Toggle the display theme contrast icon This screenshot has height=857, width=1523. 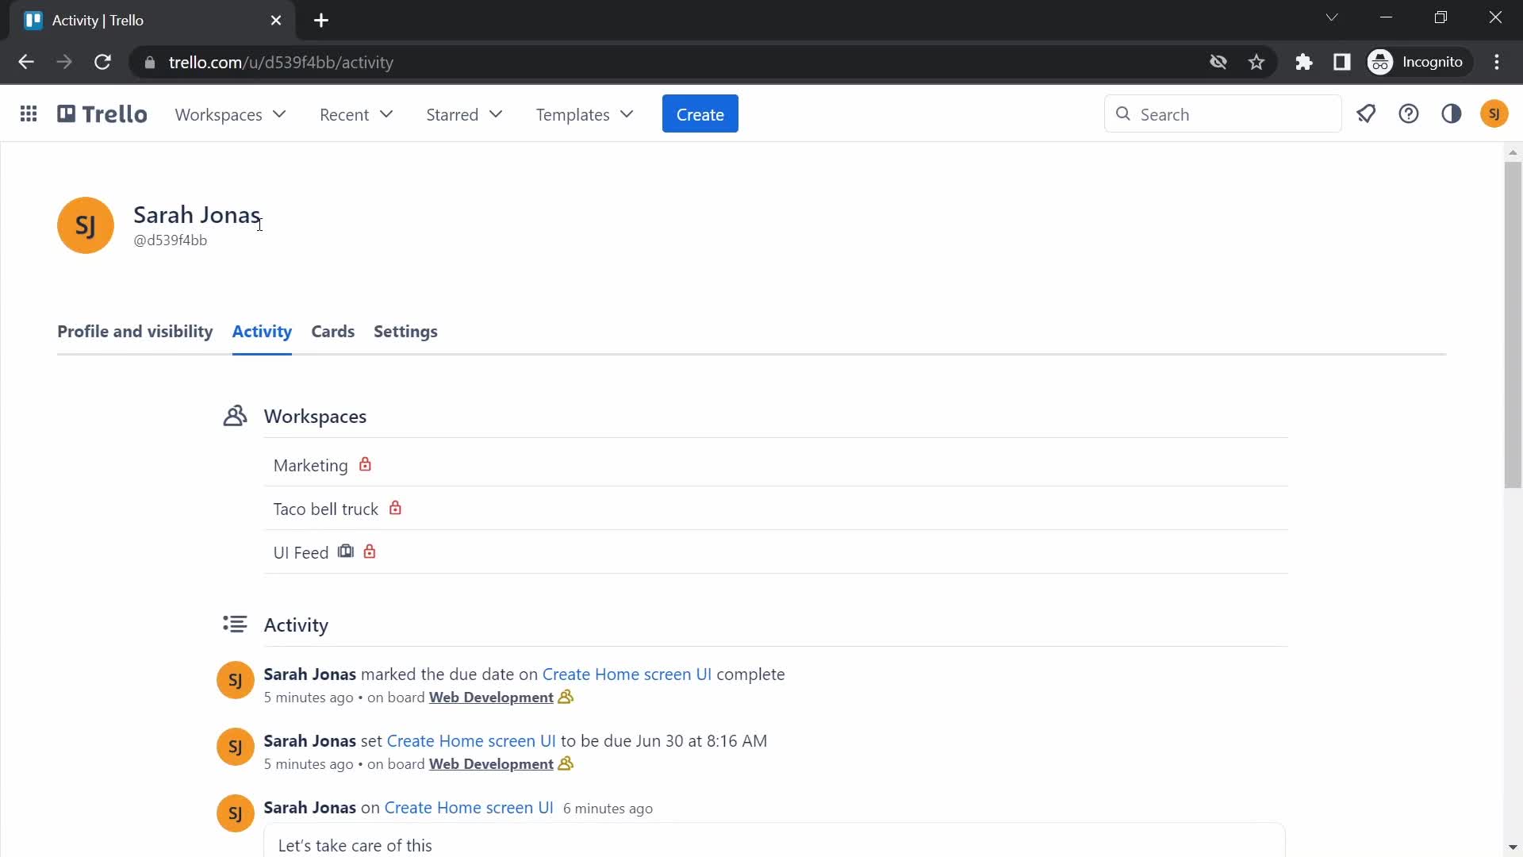click(x=1453, y=114)
